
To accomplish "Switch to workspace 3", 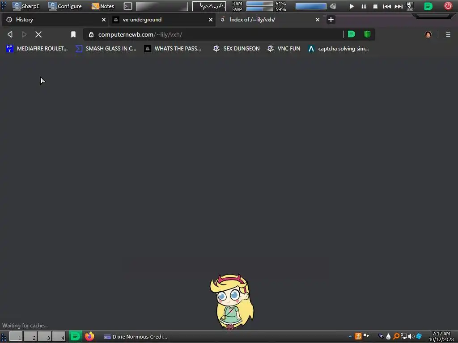I will pyautogui.click(x=44, y=337).
